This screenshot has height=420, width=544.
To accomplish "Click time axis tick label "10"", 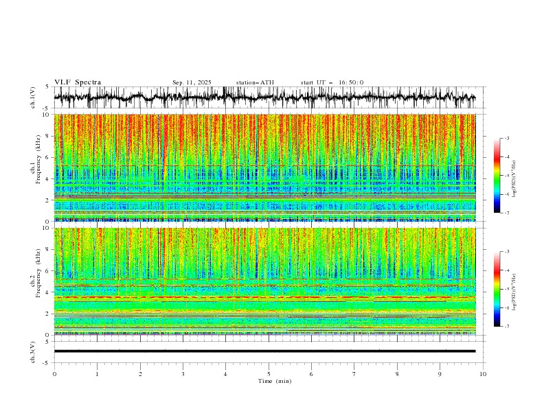I will [483, 374].
